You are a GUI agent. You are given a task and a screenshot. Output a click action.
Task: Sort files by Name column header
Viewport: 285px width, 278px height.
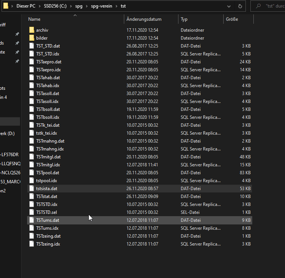(x=34, y=19)
